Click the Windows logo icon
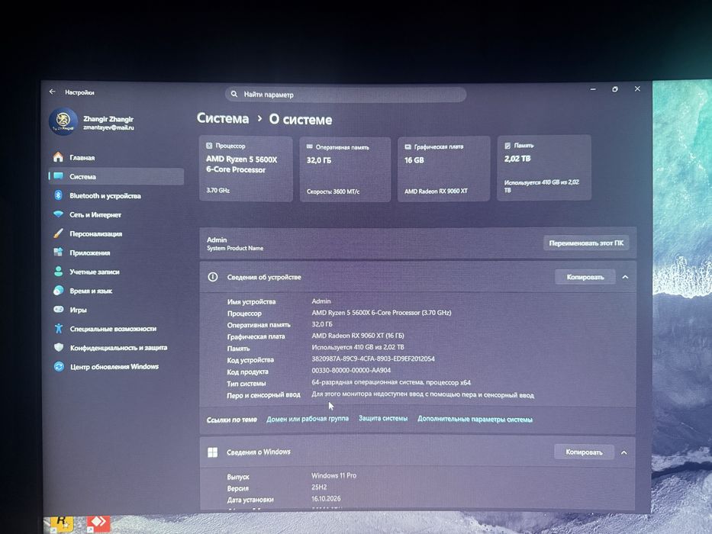This screenshot has width=712, height=534. tap(212, 452)
